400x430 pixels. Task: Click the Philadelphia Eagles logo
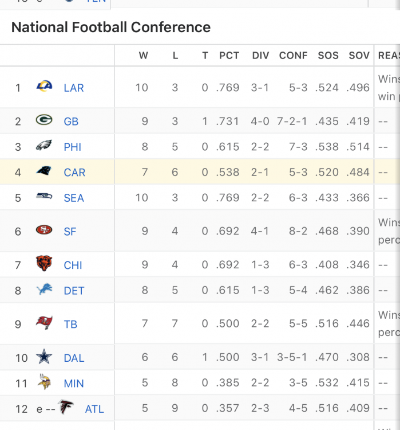pyautogui.click(x=44, y=146)
